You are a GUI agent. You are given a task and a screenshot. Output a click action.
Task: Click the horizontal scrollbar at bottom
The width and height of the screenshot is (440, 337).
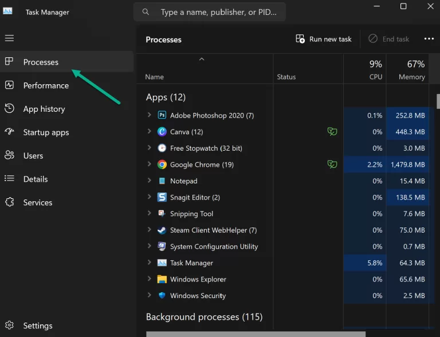coord(256,334)
